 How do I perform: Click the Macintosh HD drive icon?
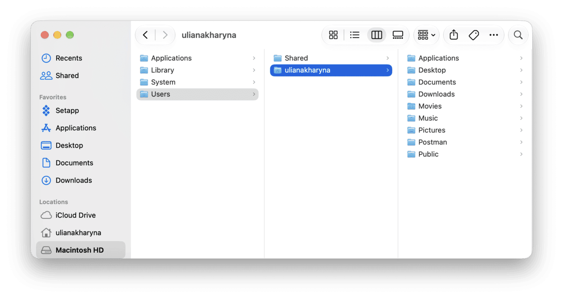coord(46,250)
